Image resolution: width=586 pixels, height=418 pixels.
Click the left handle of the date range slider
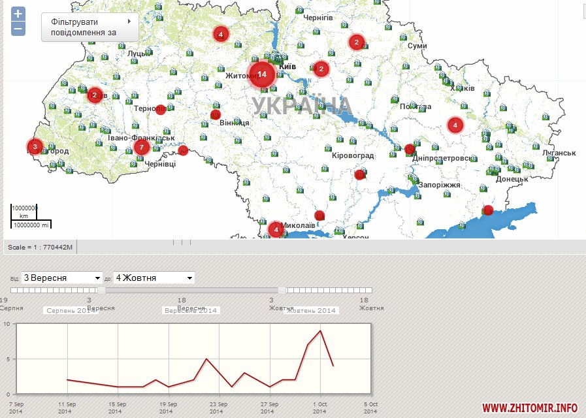(101, 290)
